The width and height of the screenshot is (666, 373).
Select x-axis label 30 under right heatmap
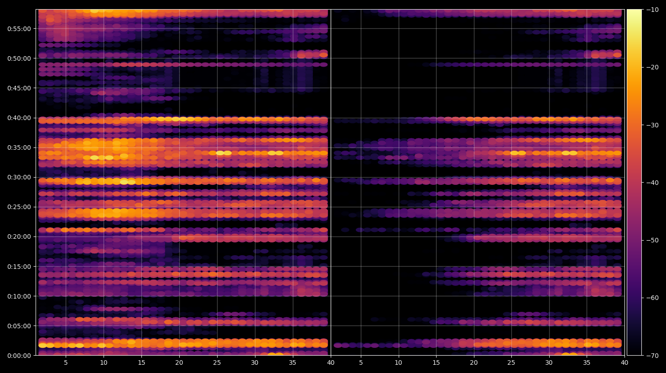pyautogui.click(x=549, y=363)
